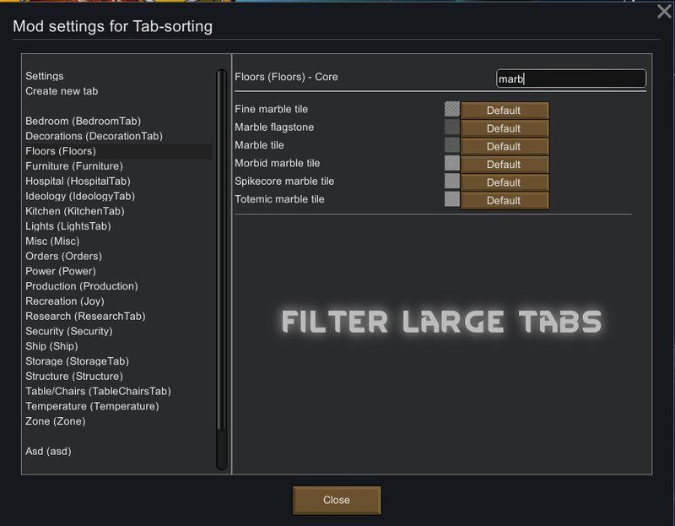Click the Fine marble tile texture icon

(452, 109)
